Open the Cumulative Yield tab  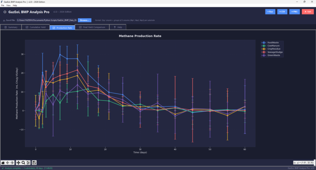pyautogui.click(x=36, y=28)
